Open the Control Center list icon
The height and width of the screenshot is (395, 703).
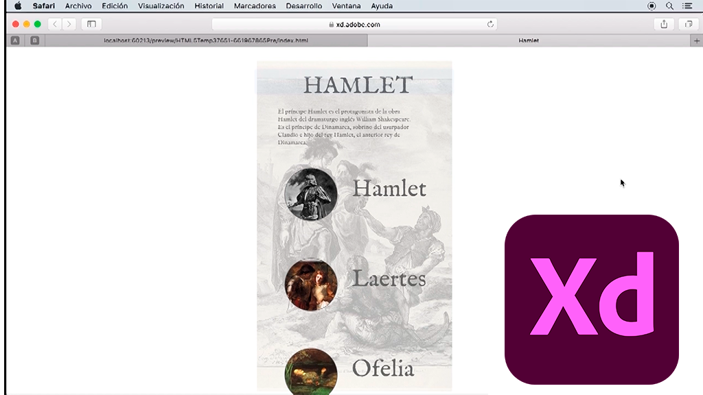click(x=687, y=6)
